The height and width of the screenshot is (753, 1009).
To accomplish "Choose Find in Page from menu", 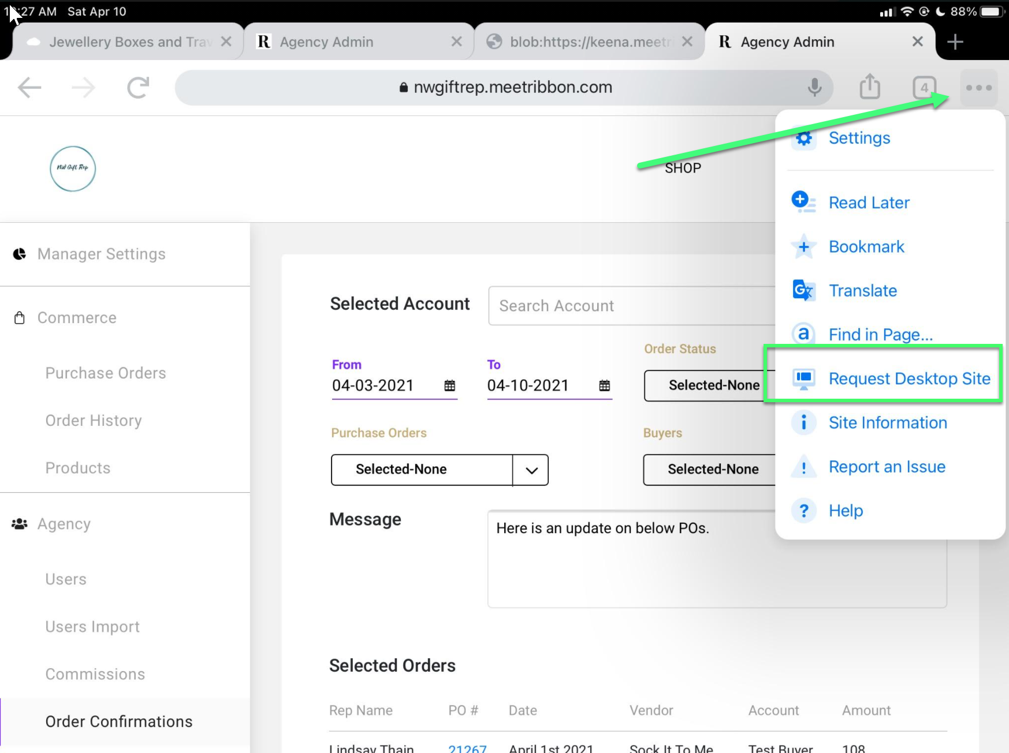I will click(x=880, y=335).
